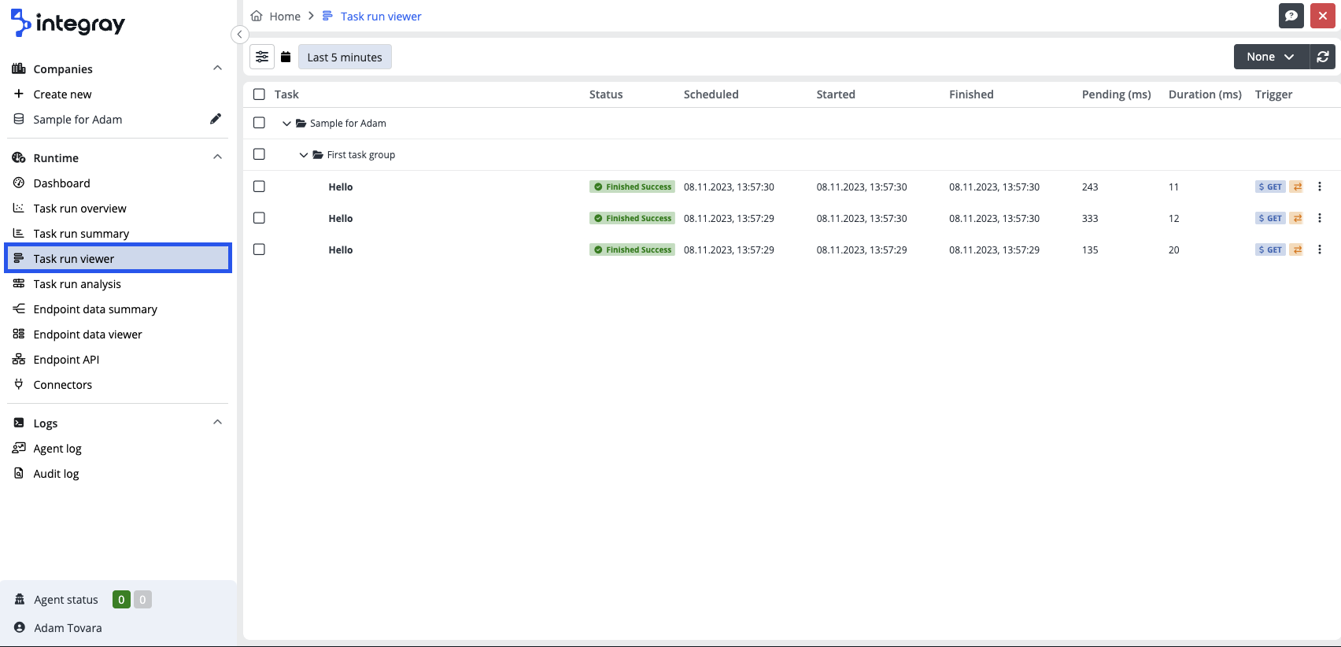
Task: Toggle the select-all Task checkbox
Action: tap(259, 94)
